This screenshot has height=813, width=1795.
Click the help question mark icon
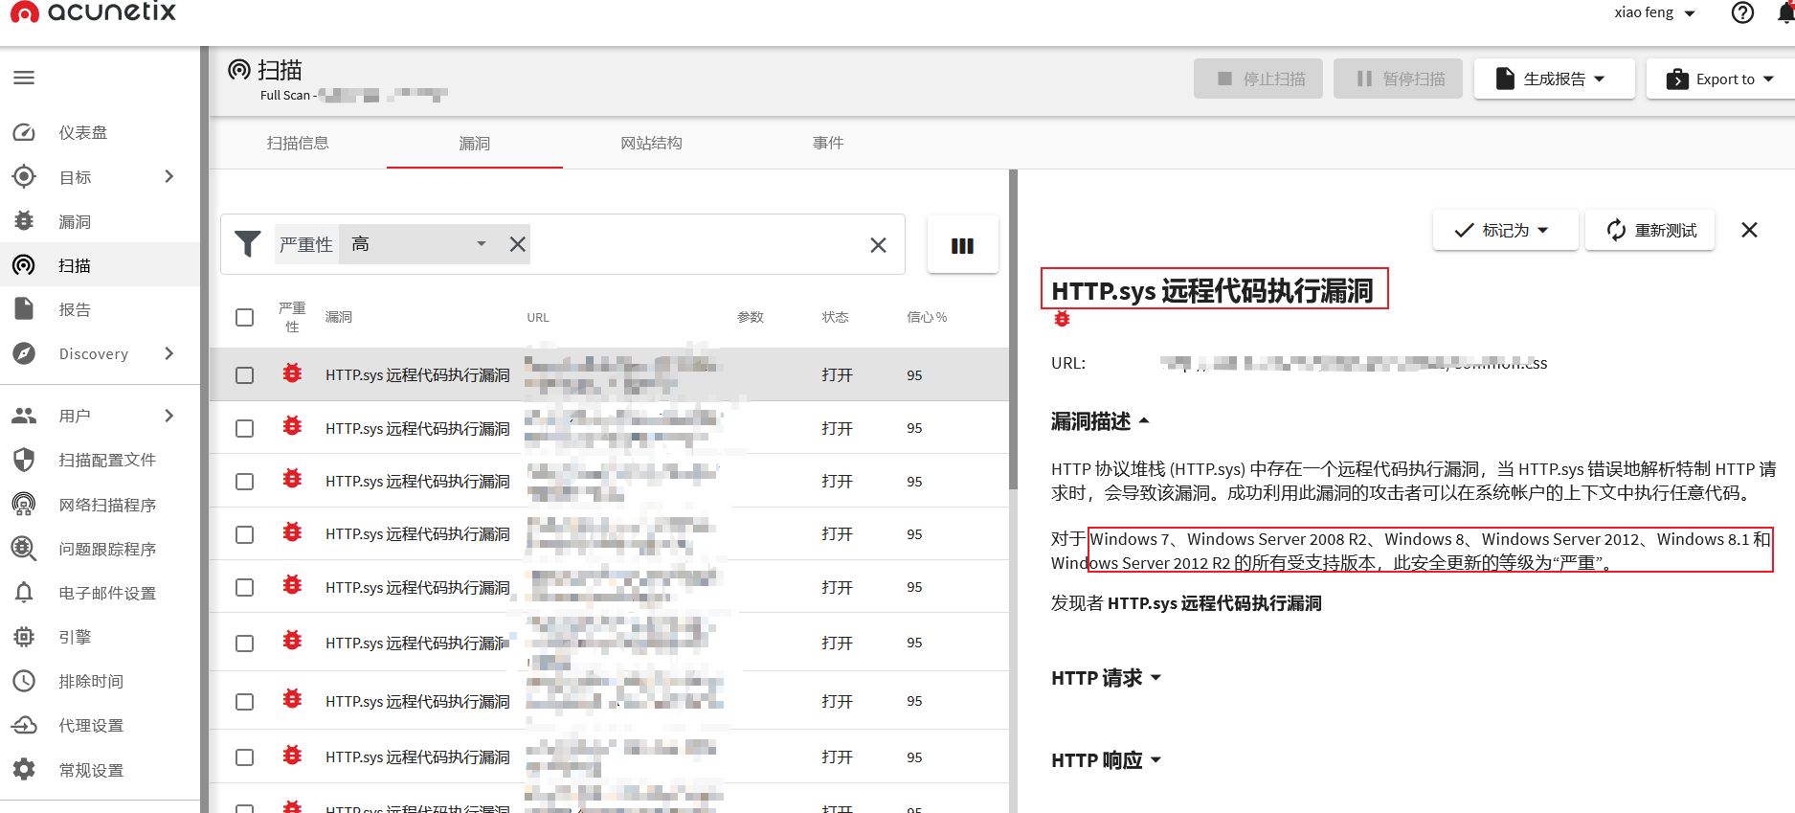click(1742, 12)
